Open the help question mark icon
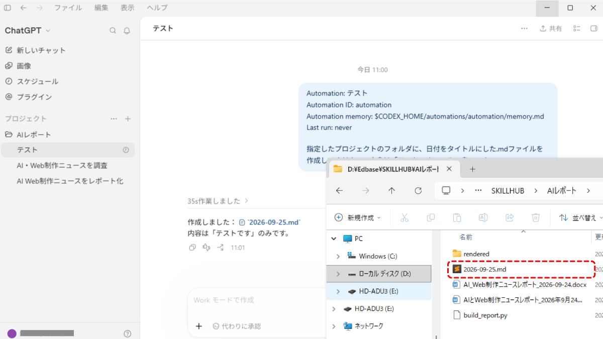This screenshot has height=339, width=603. pos(127,333)
